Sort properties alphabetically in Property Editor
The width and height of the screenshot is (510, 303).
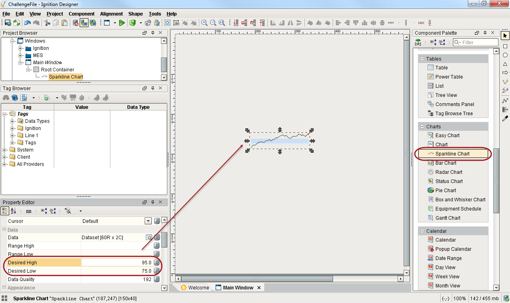click(14, 211)
